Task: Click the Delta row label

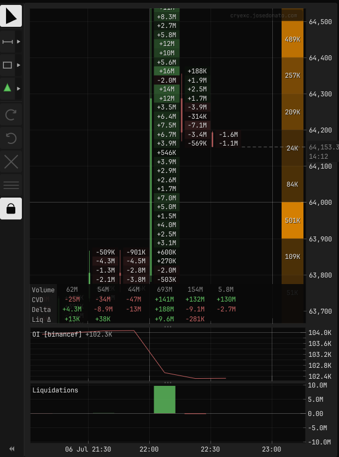Action: pyautogui.click(x=41, y=310)
